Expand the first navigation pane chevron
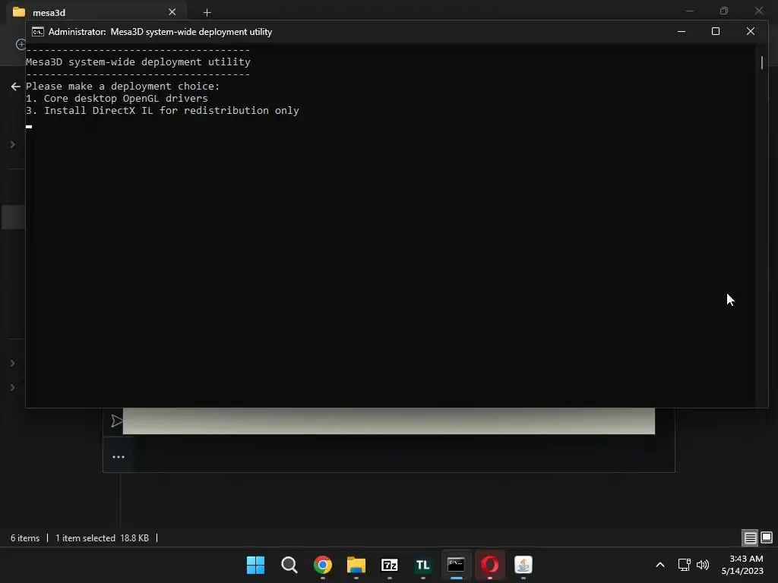This screenshot has width=778, height=583. pyautogui.click(x=13, y=145)
